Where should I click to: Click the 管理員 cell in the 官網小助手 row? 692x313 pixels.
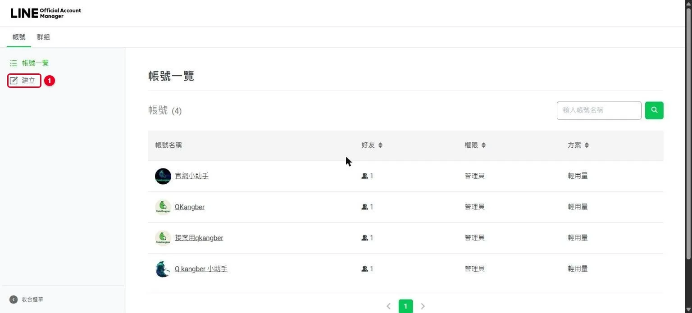[x=474, y=176]
